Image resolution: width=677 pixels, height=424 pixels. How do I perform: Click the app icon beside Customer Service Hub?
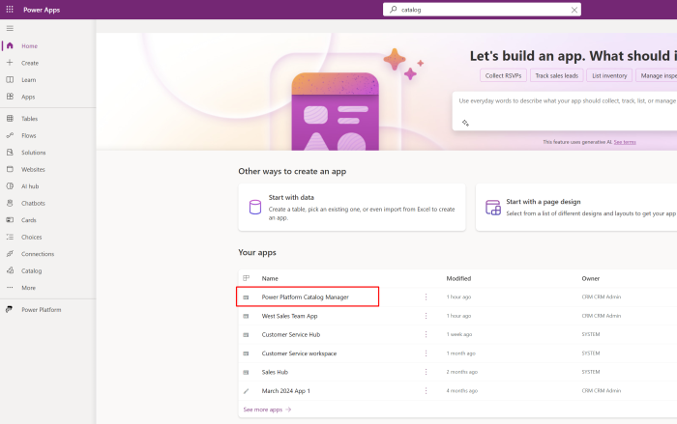[246, 334]
